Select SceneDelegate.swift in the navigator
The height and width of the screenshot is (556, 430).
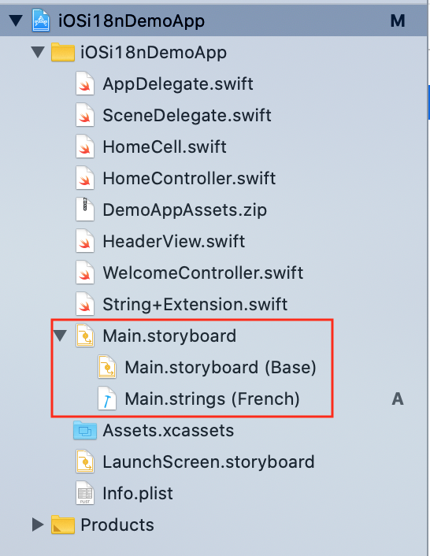click(x=187, y=115)
